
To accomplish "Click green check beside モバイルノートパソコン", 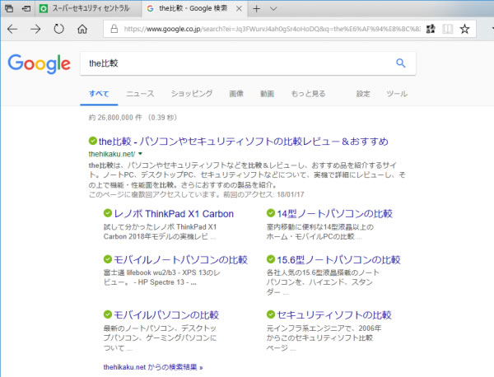I will (x=108, y=259).
